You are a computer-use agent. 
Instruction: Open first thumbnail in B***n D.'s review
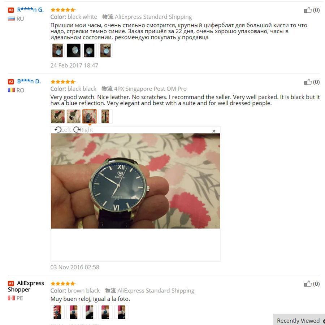(x=58, y=116)
